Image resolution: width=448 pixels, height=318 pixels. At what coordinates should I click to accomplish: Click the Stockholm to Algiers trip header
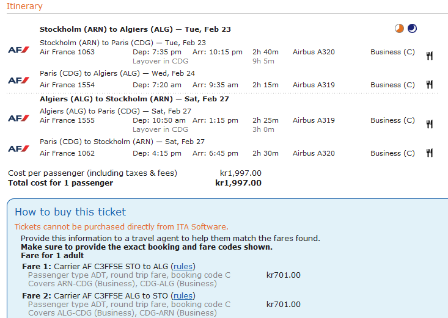[135, 29]
